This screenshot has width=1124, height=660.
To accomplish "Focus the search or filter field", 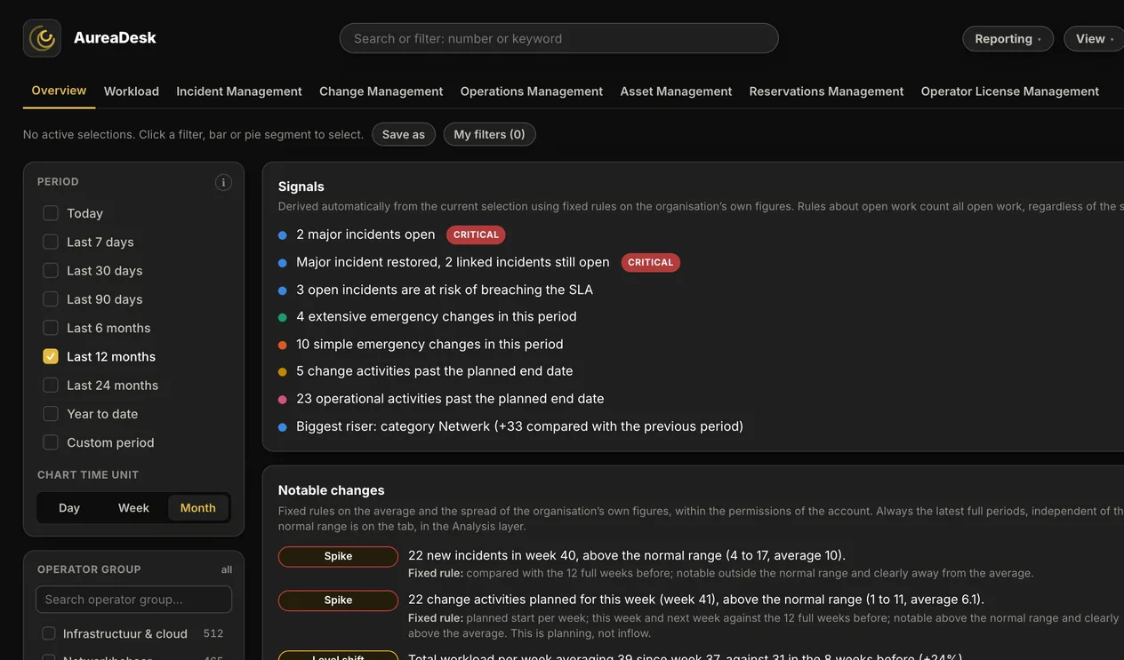I will [558, 38].
